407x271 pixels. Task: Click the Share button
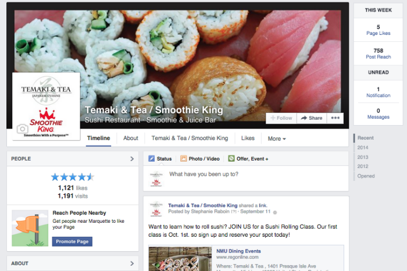(312, 118)
